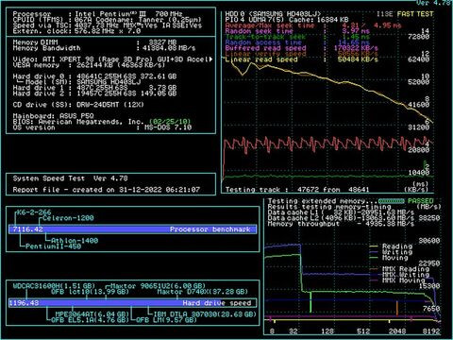This screenshot has width=453, height=340.
Task: Click the Processor Intel Pentium III line
Action: click(97, 14)
